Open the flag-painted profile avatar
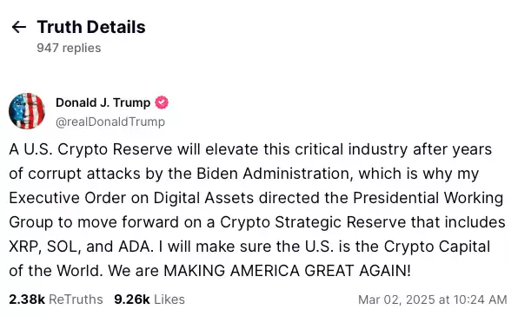Screen dimensions: 518x316 [27, 111]
